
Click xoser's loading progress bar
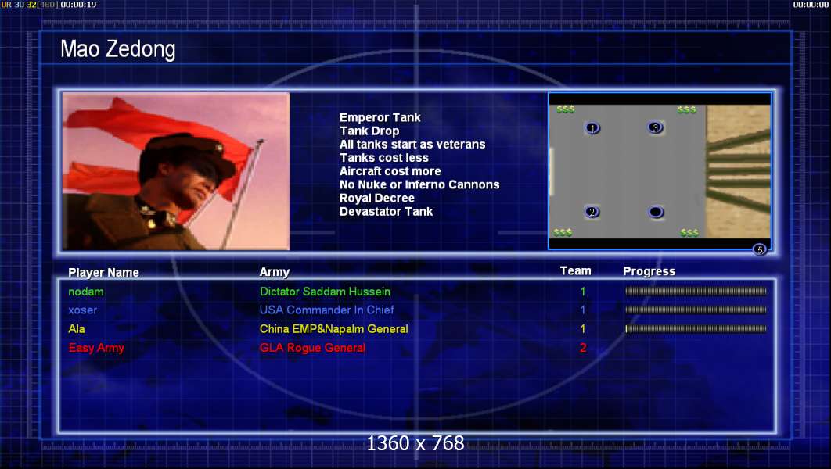696,310
